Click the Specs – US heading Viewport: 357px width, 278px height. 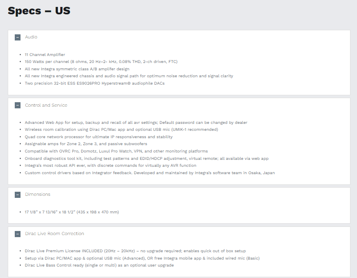click(x=39, y=11)
